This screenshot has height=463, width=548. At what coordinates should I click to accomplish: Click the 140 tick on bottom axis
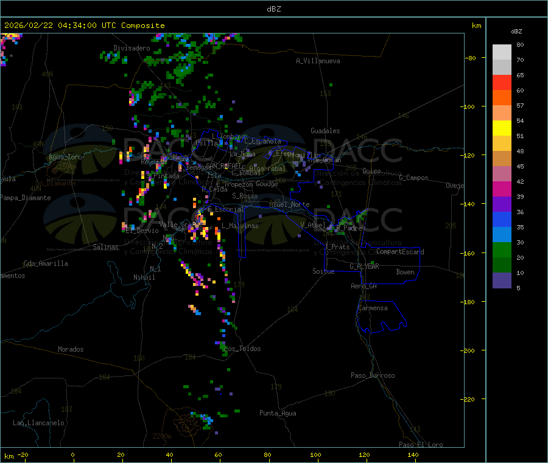point(413,455)
